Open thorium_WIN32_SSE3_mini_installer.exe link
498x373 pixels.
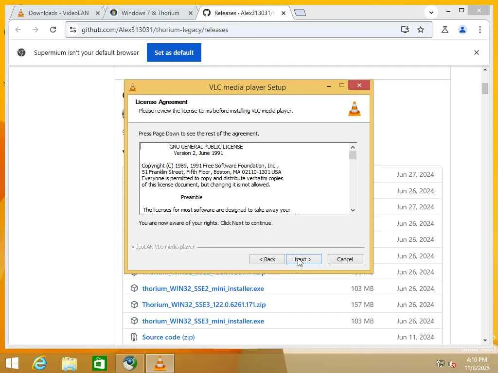(x=203, y=321)
